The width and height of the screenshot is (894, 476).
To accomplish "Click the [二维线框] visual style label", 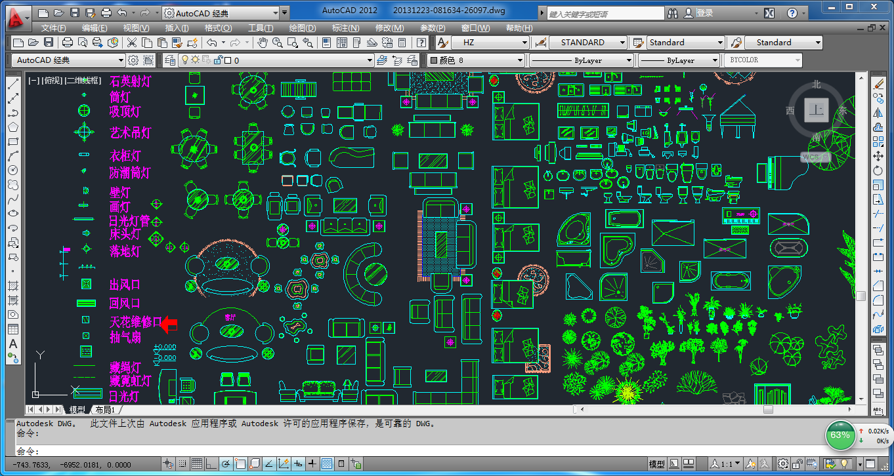I will (83, 81).
